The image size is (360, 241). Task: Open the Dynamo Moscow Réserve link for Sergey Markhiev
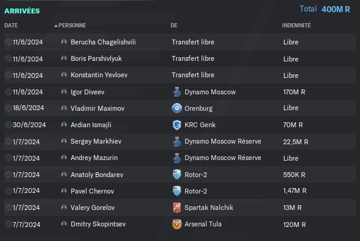pyautogui.click(x=223, y=141)
